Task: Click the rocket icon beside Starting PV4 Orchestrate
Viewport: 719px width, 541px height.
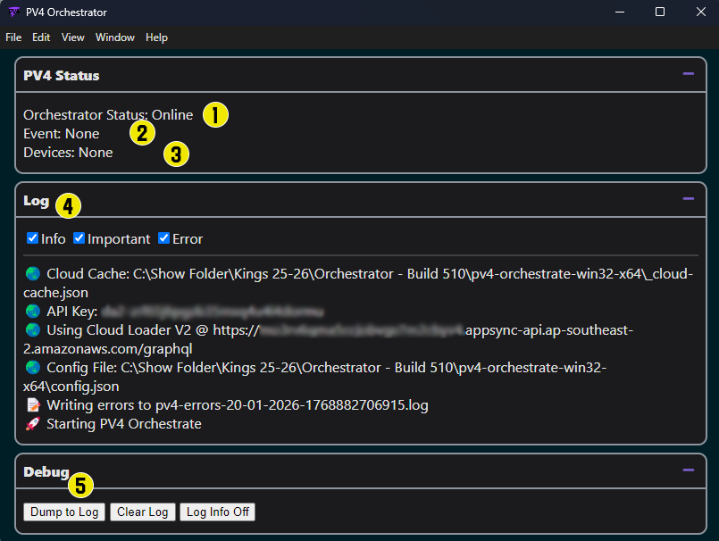Action: 33,424
